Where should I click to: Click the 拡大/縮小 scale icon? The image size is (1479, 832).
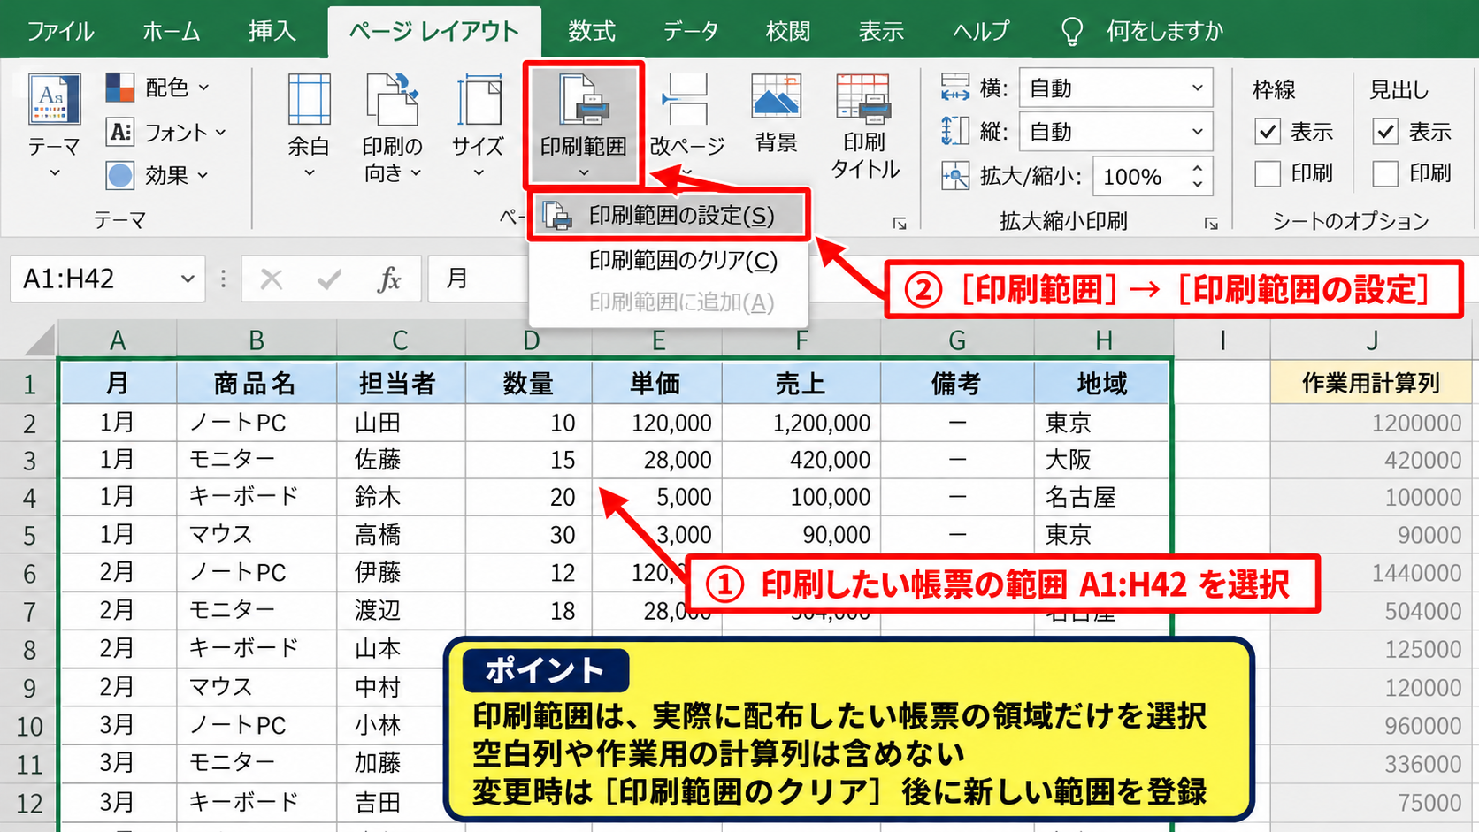point(955,176)
